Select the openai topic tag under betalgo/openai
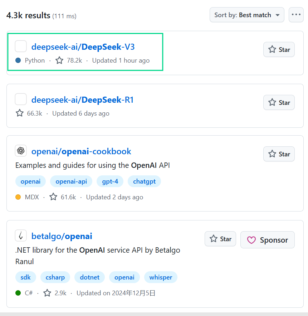 (x=124, y=277)
